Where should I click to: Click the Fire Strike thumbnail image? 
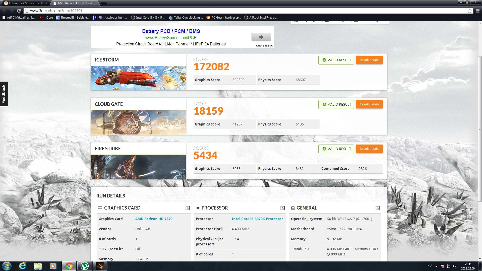(138, 167)
